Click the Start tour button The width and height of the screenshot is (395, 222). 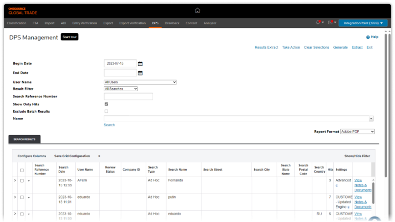69,37
